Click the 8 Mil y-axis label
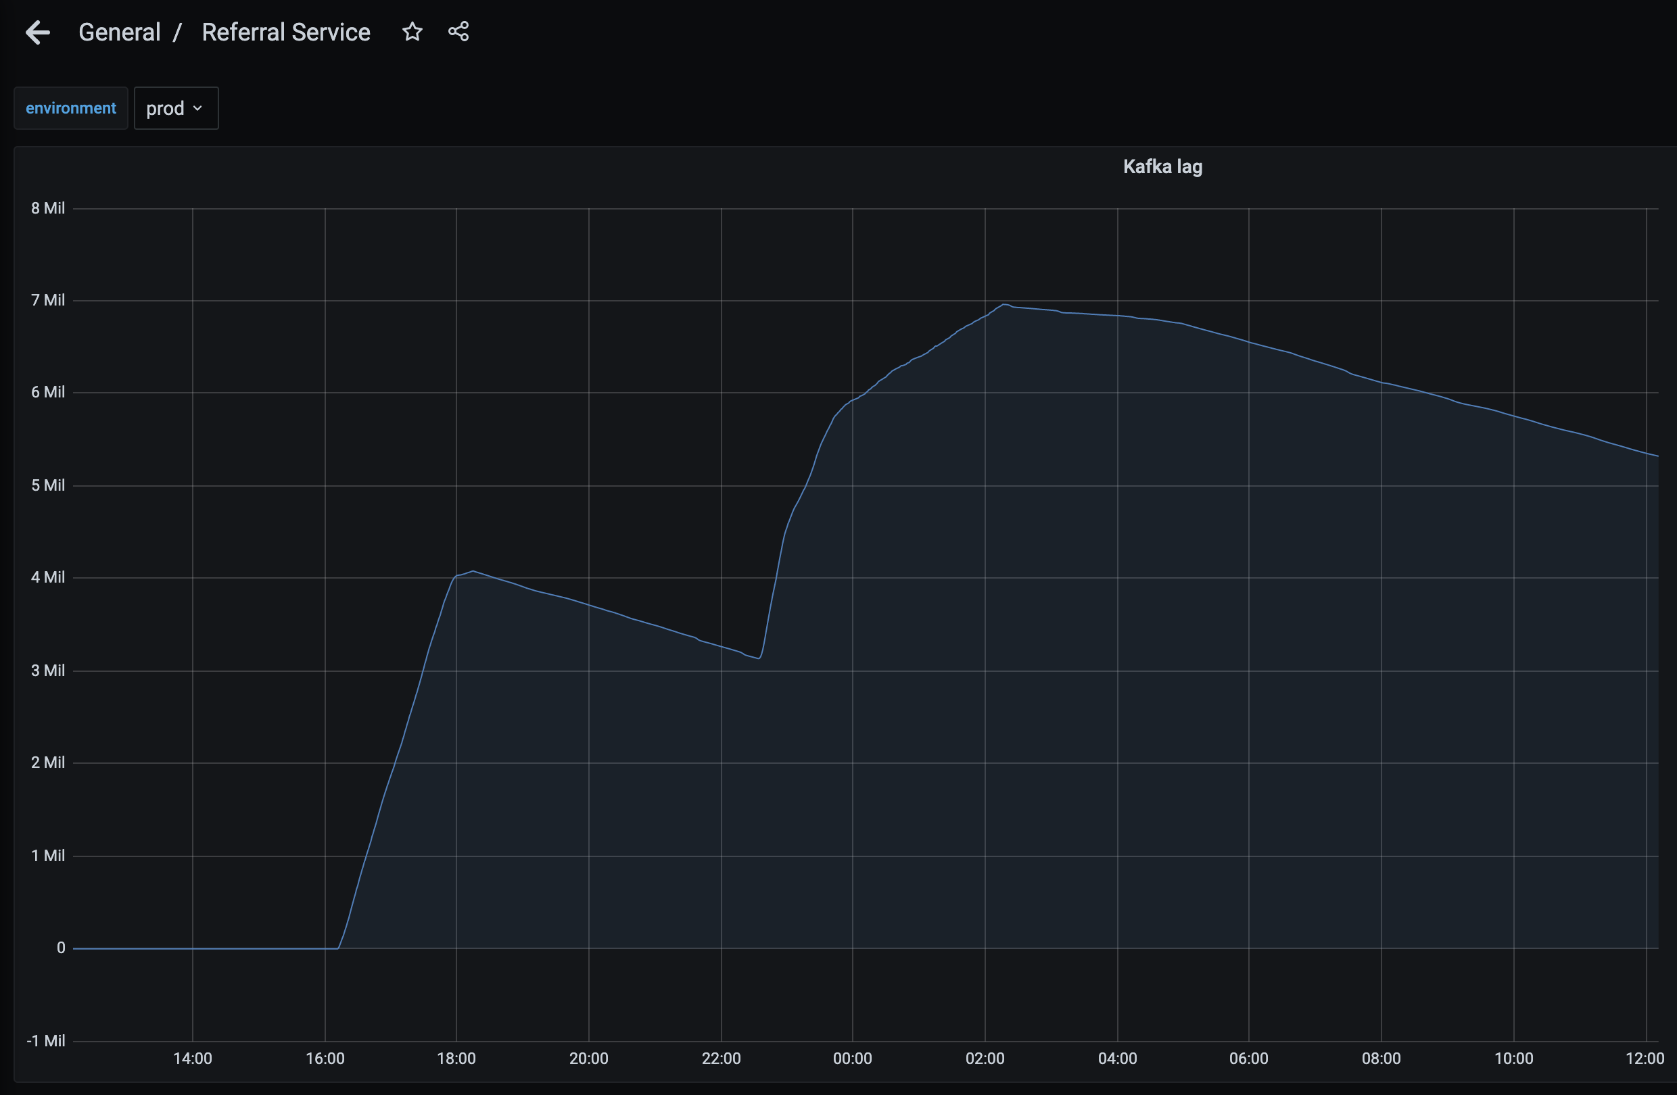 [x=47, y=208]
